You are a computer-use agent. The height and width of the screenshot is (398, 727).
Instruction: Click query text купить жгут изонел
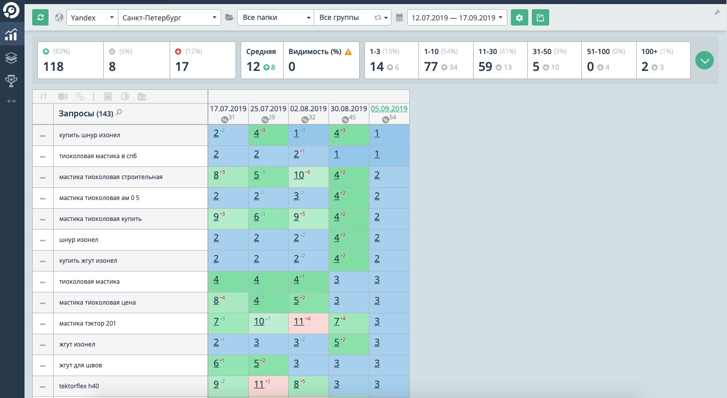pos(88,261)
